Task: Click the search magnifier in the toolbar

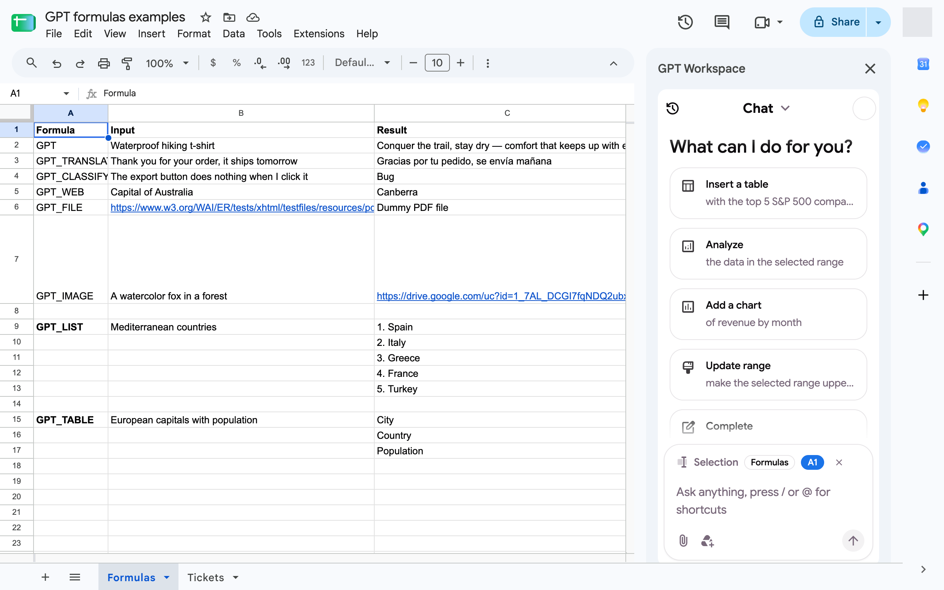Action: (31, 63)
